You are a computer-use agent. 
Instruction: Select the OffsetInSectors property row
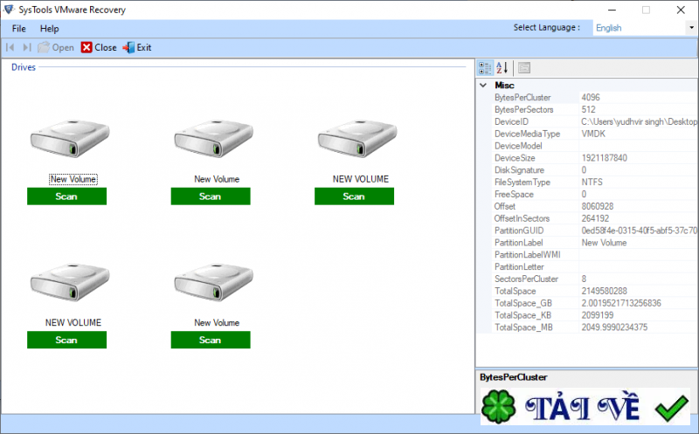click(593, 218)
